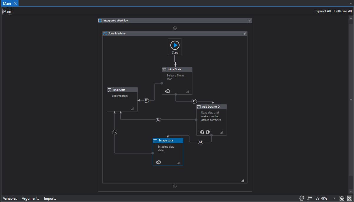The height and width of the screenshot is (202, 354).
Task: Click second transition icon in Add Data to Q
Action: point(208,132)
